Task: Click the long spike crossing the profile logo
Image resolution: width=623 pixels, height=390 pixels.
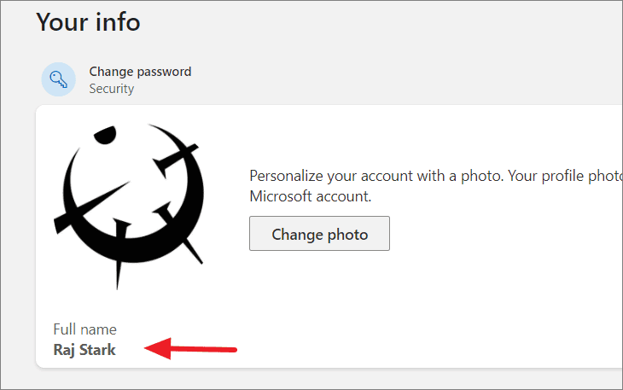Action: pos(92,207)
